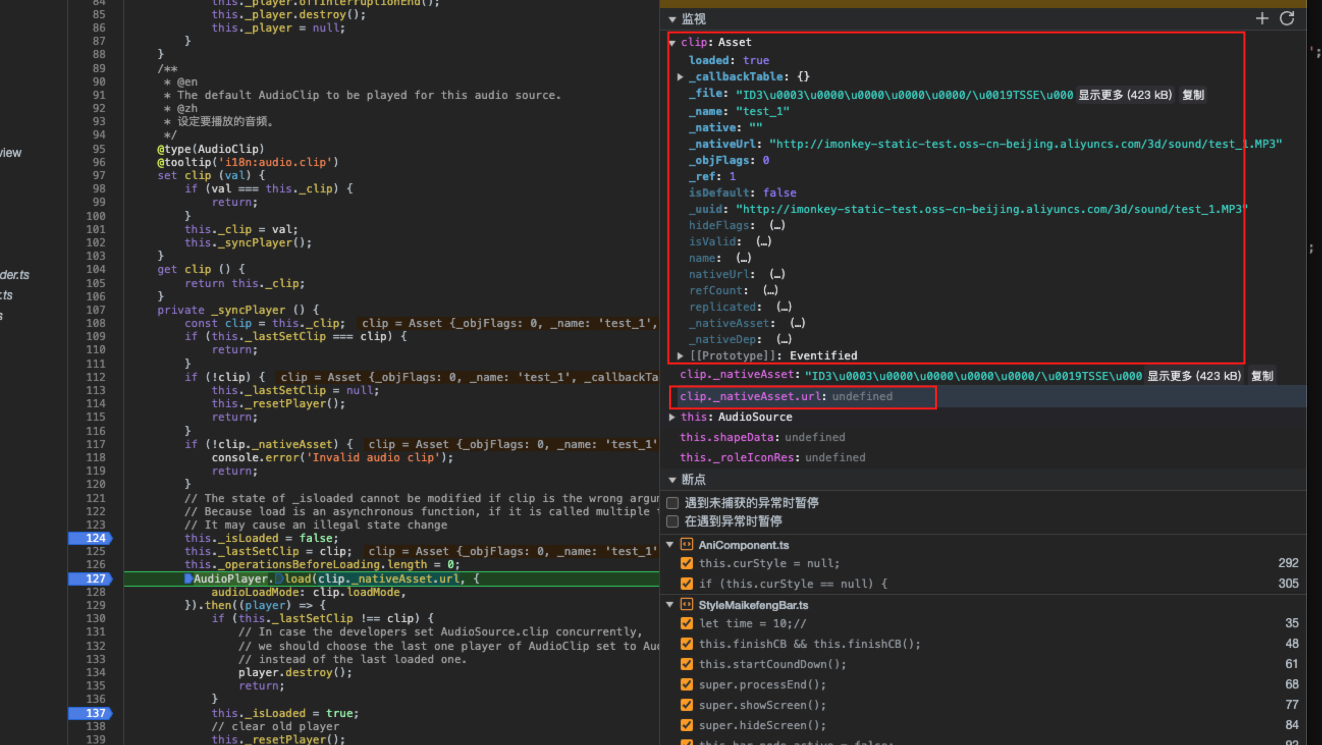Screen dimensions: 1322x745
Task: Click 复制 button next to clip._nativeAsset
Action: pos(1262,376)
